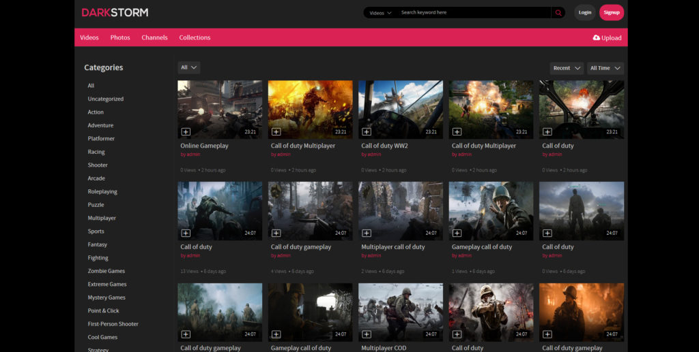Select the Adventure category

tap(100, 125)
